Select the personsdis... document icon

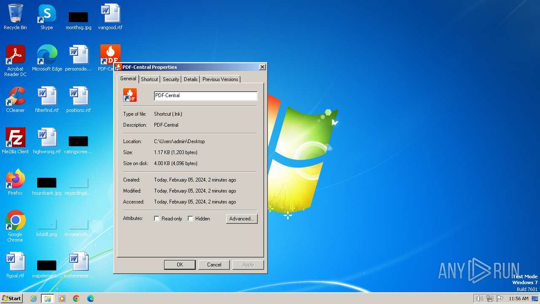(x=78, y=58)
